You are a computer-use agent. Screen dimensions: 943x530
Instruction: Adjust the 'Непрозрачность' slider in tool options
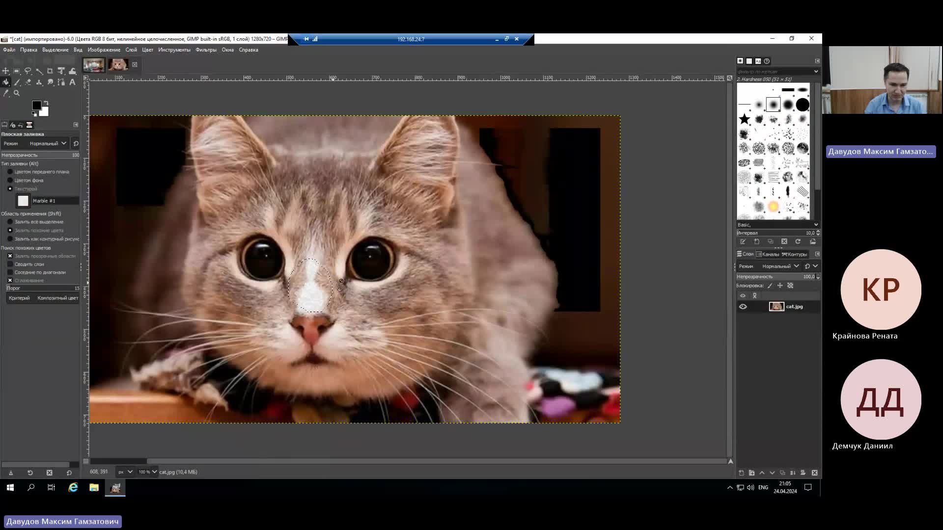tap(40, 155)
